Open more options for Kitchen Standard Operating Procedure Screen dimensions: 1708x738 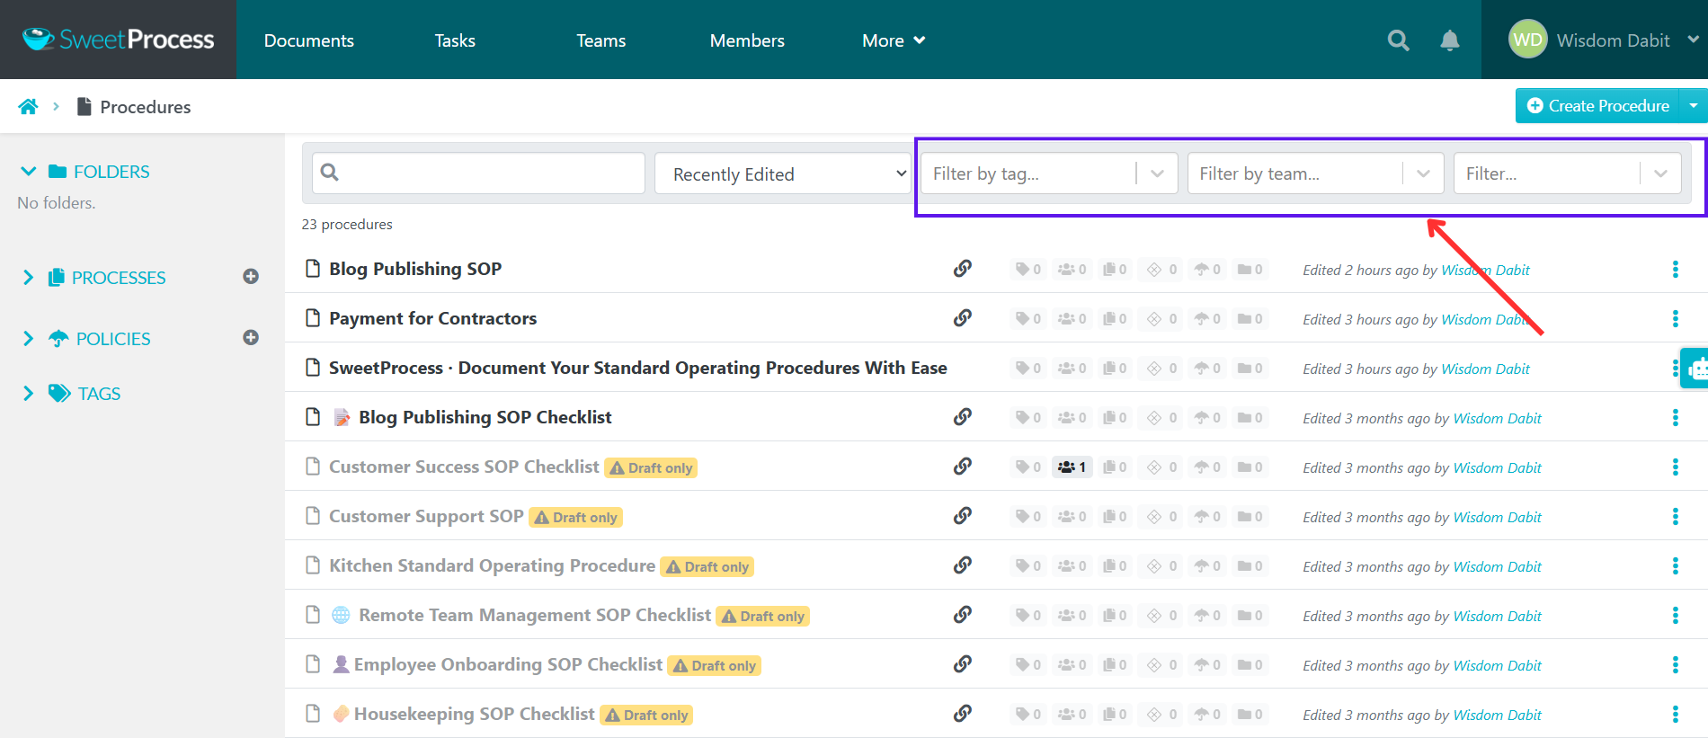pyautogui.click(x=1675, y=566)
